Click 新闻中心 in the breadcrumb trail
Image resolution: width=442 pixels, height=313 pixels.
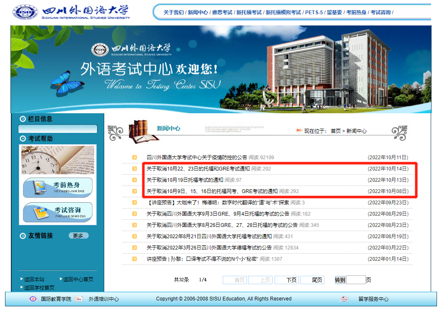[x=356, y=131]
